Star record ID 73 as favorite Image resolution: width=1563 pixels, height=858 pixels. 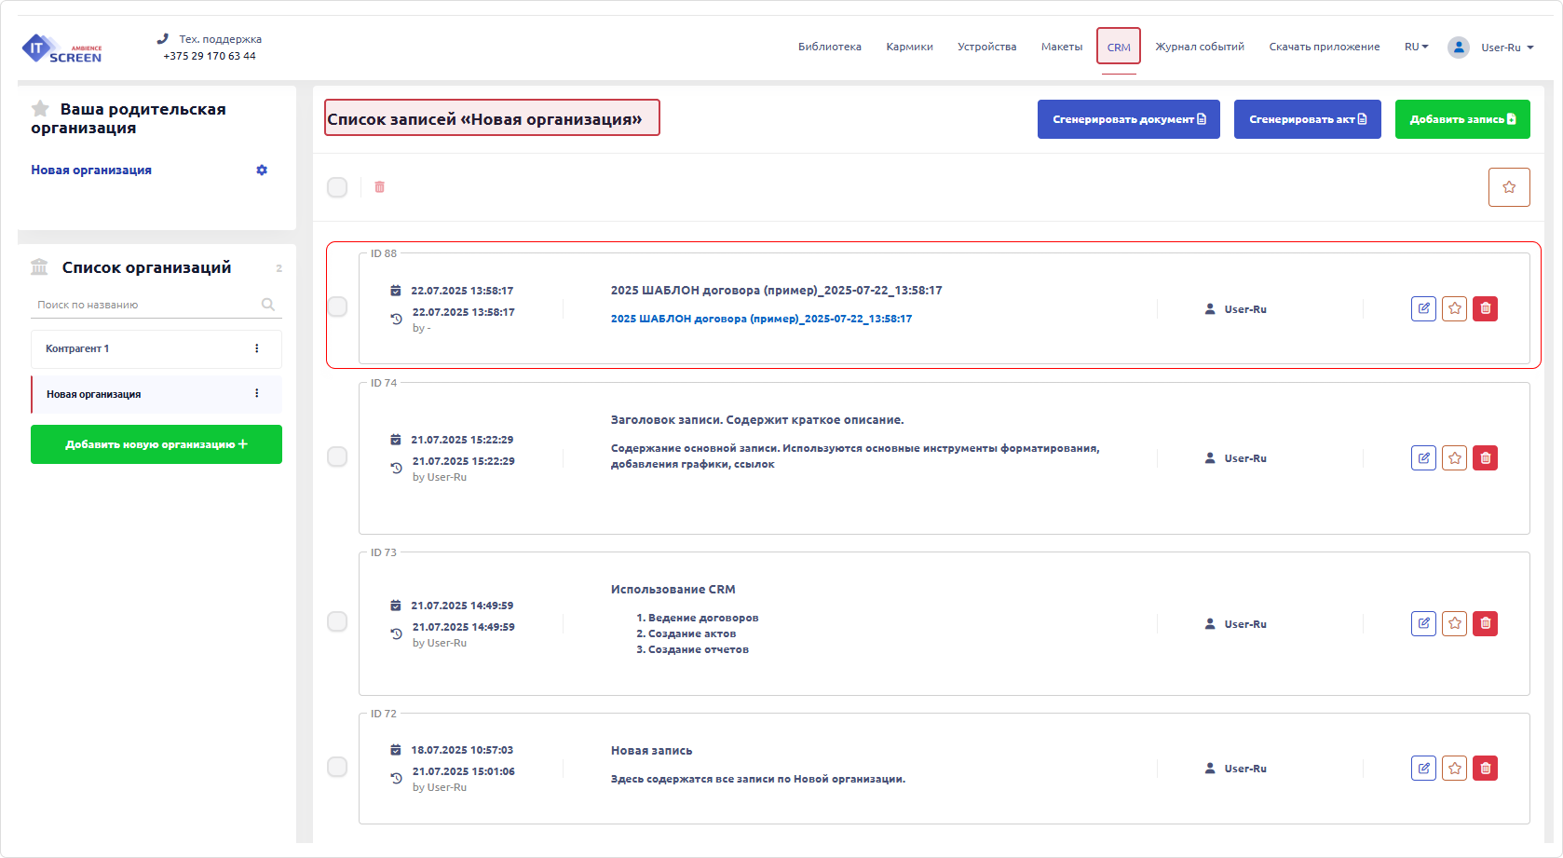pos(1454,623)
